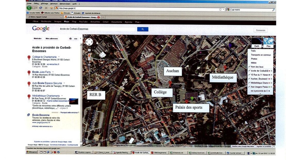Open options arrow for Médiathèque Chantemerle
The height and width of the screenshot is (160, 286).
point(62,96)
